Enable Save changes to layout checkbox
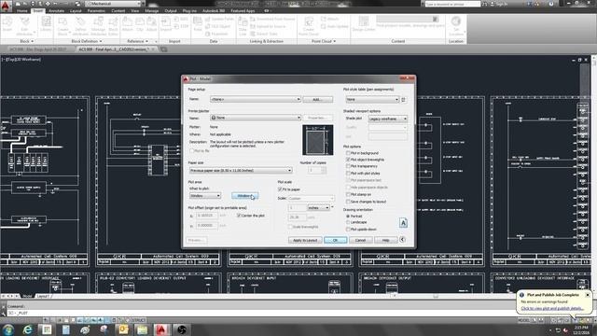This screenshot has height=336, width=597. [348, 202]
